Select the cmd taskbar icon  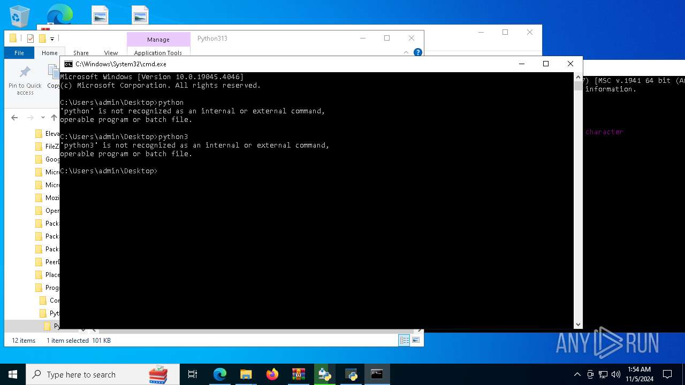click(x=377, y=374)
